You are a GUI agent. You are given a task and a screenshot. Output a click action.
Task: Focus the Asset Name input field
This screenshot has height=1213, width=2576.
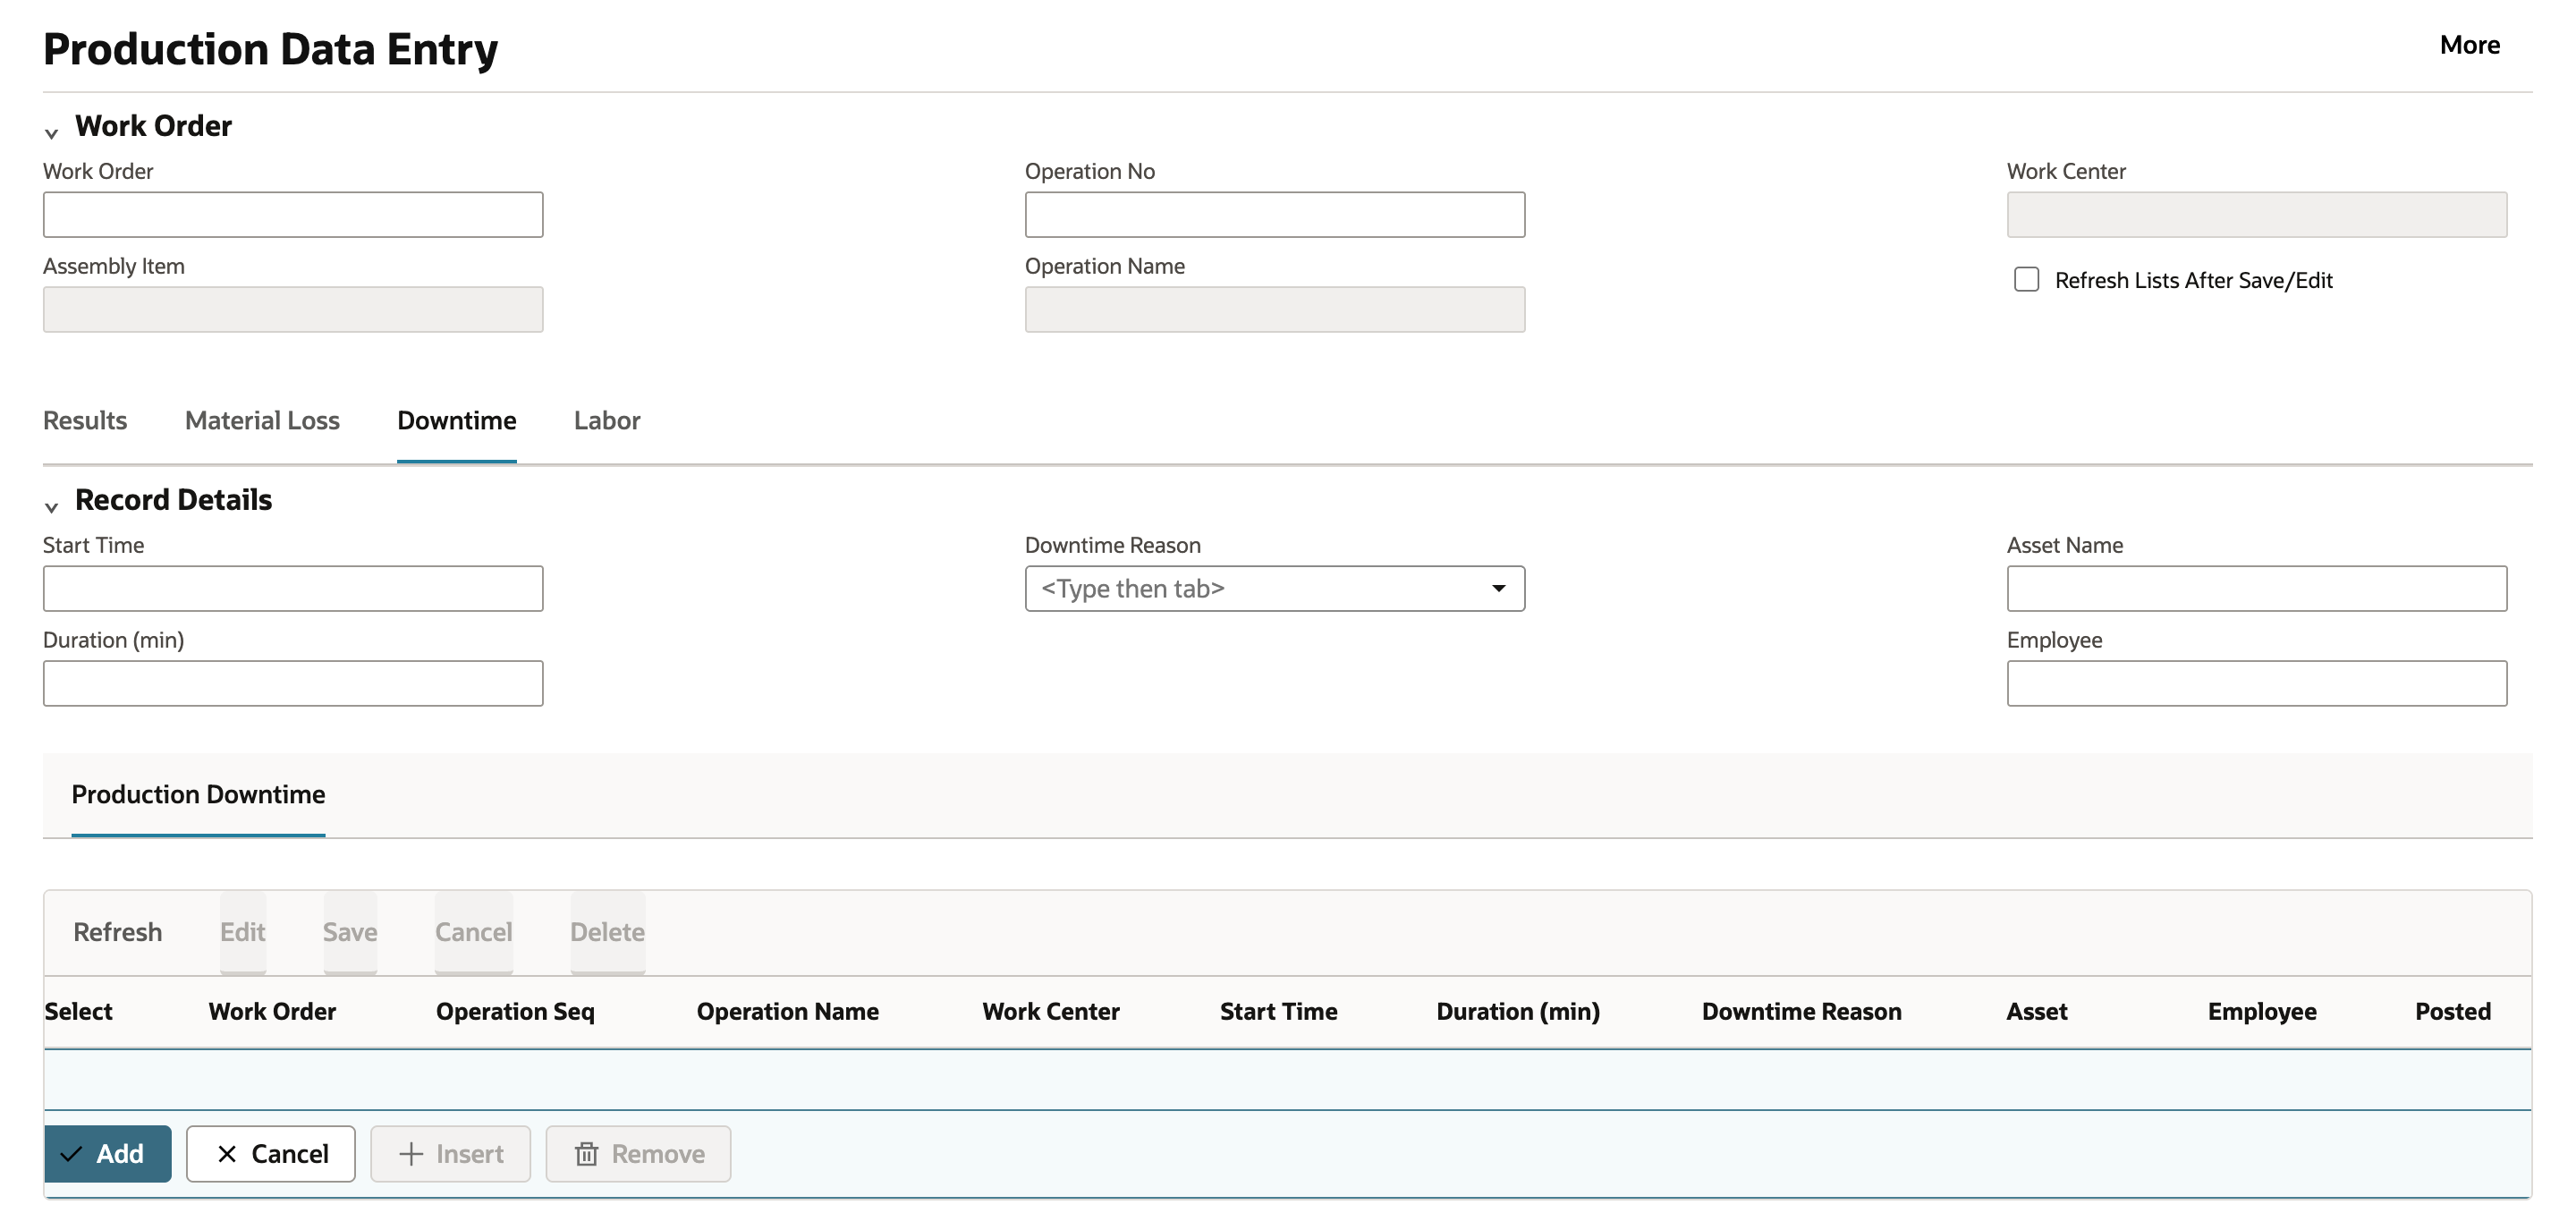pos(2257,588)
